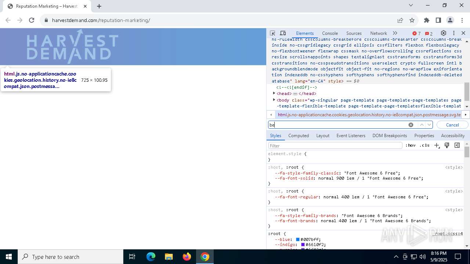Clear the DevTools search field

pyautogui.click(x=411, y=125)
